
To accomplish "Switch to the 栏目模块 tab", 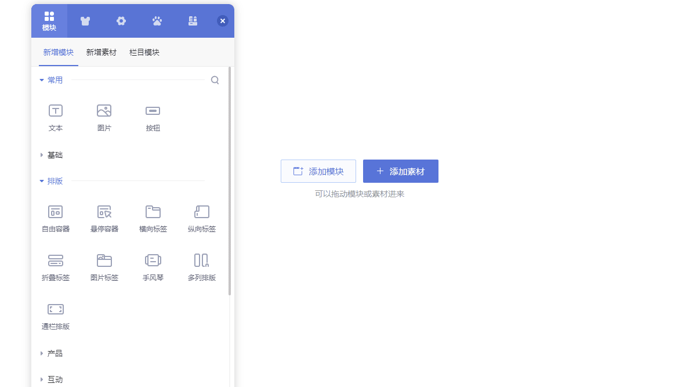I will click(x=144, y=52).
